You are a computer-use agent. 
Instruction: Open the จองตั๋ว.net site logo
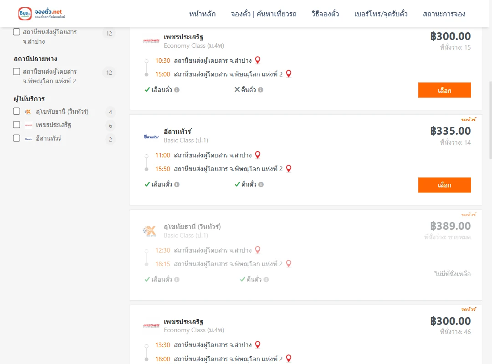tap(41, 14)
